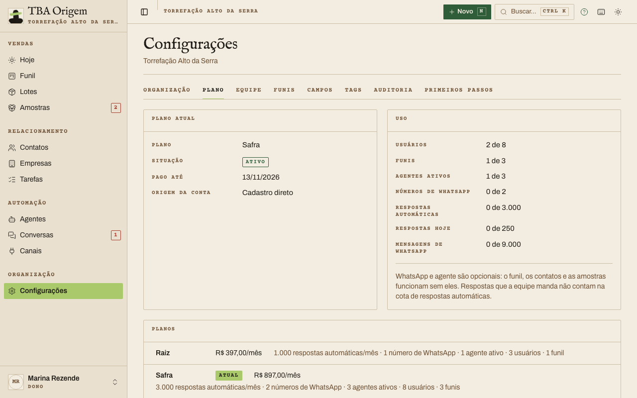Click the Atual badge on Safra plan
The image size is (637, 398).
tap(229, 376)
